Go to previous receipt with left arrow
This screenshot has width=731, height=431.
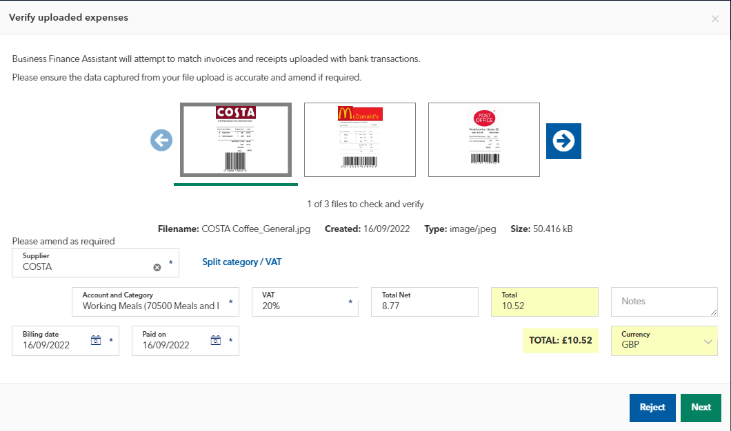(x=161, y=140)
